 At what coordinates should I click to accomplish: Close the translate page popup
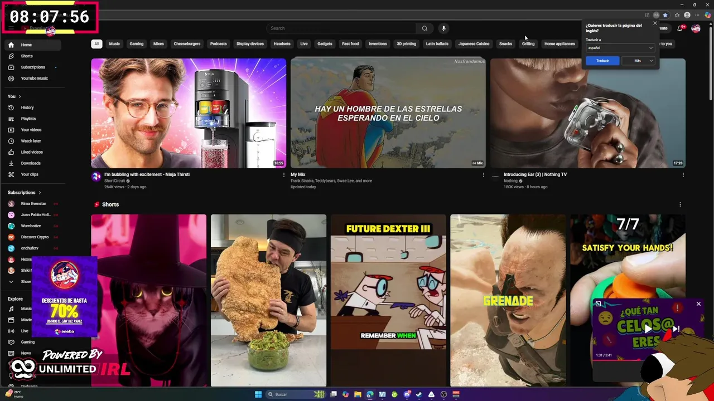coord(655,23)
